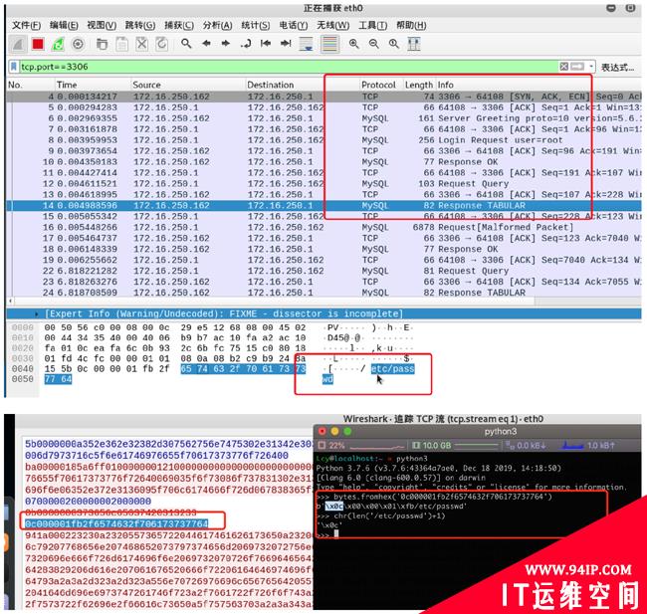Click the horizontal scrollbar under packet list

point(273,301)
